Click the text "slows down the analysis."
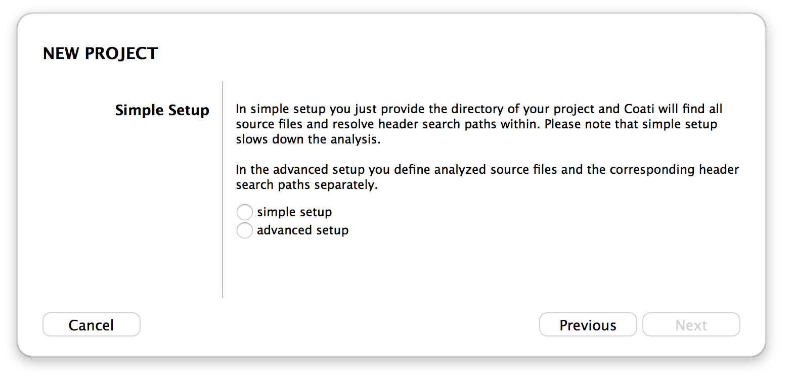Image resolution: width=793 pixels, height=388 pixels. point(308,139)
